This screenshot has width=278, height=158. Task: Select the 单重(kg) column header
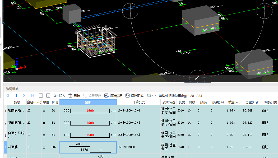(234, 102)
